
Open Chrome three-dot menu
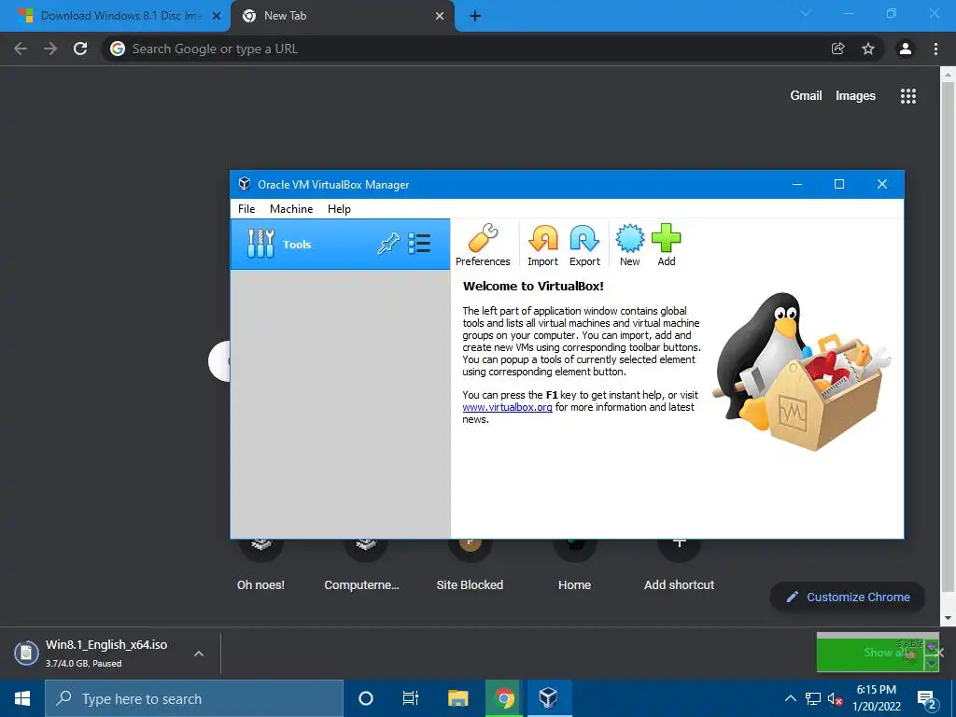[935, 49]
